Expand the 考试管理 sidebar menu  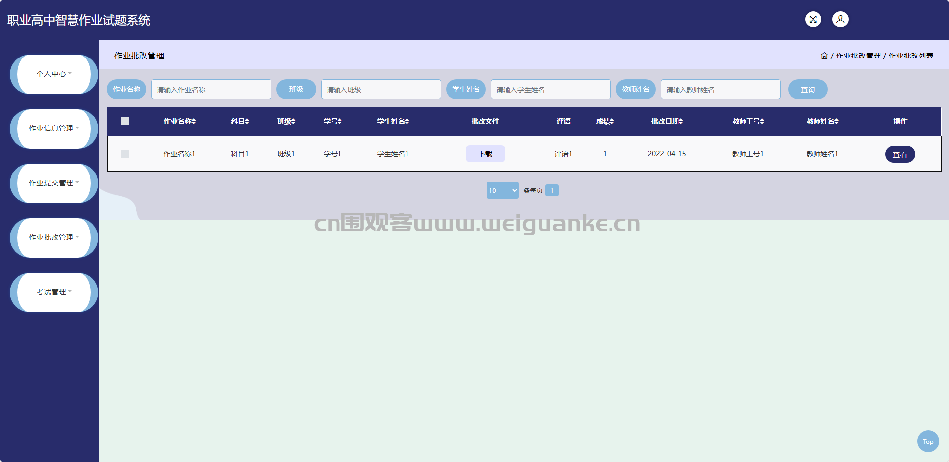tap(54, 292)
